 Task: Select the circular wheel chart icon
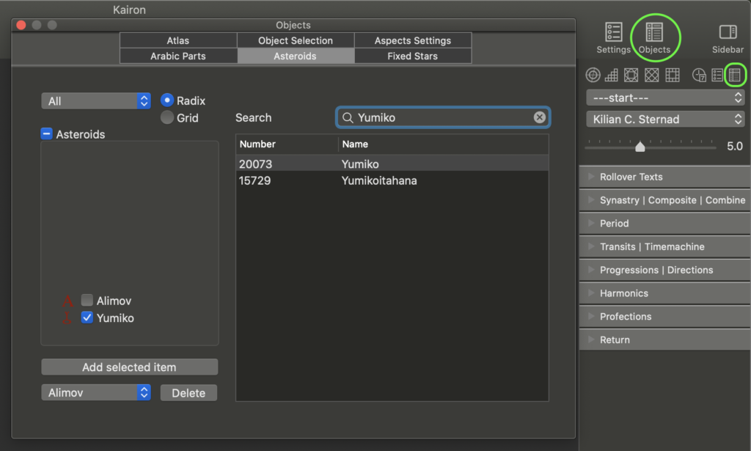[593, 75]
